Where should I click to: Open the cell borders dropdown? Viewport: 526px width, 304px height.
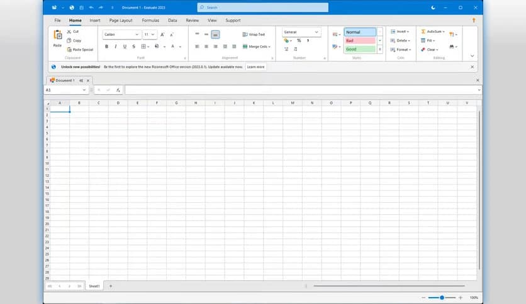pos(145,46)
